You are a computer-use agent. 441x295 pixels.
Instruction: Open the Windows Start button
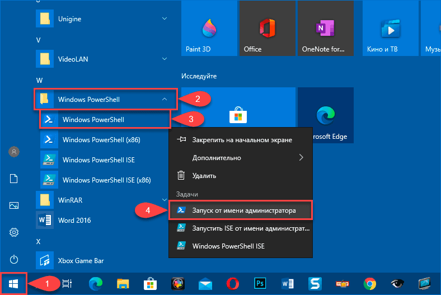point(13,284)
